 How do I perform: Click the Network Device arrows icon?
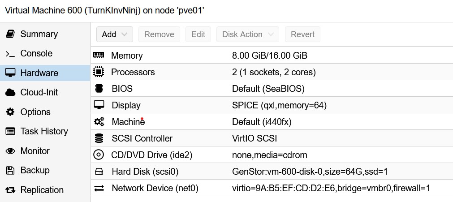[99, 188]
